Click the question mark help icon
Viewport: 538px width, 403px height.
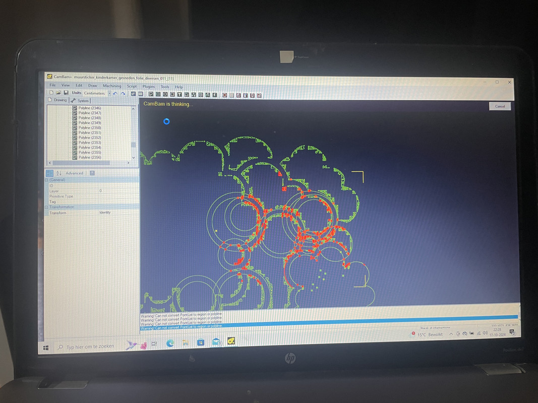click(92, 173)
